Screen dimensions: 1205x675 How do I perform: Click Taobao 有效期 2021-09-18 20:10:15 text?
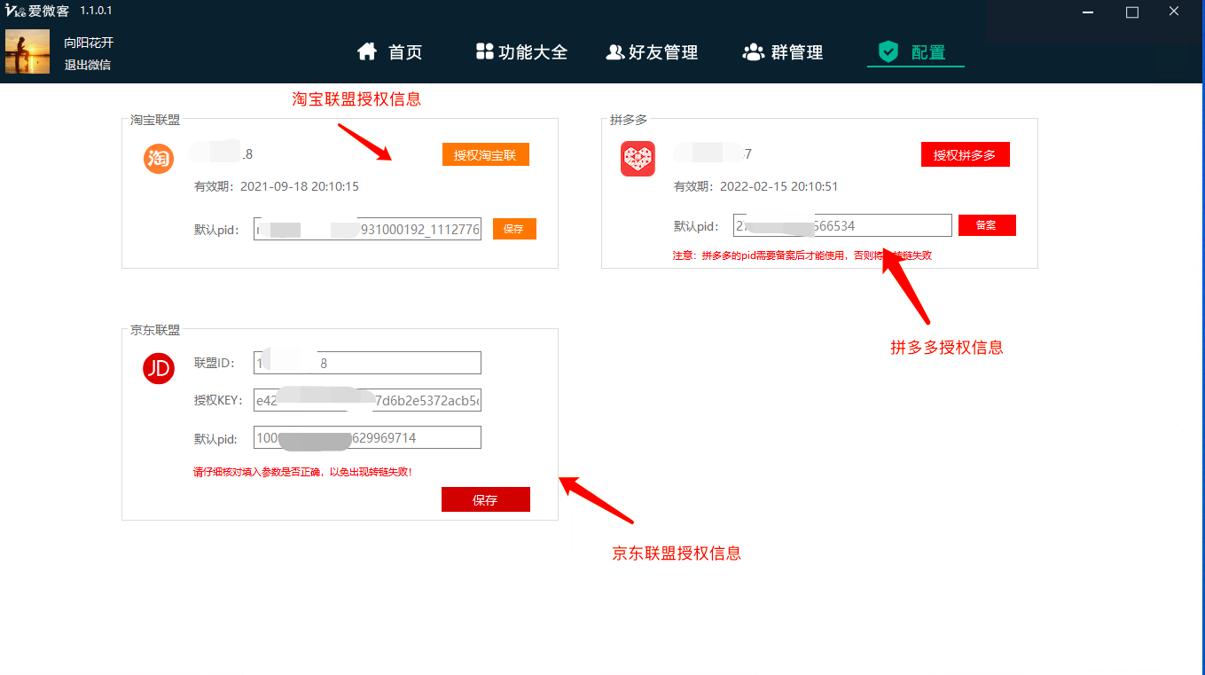[277, 186]
